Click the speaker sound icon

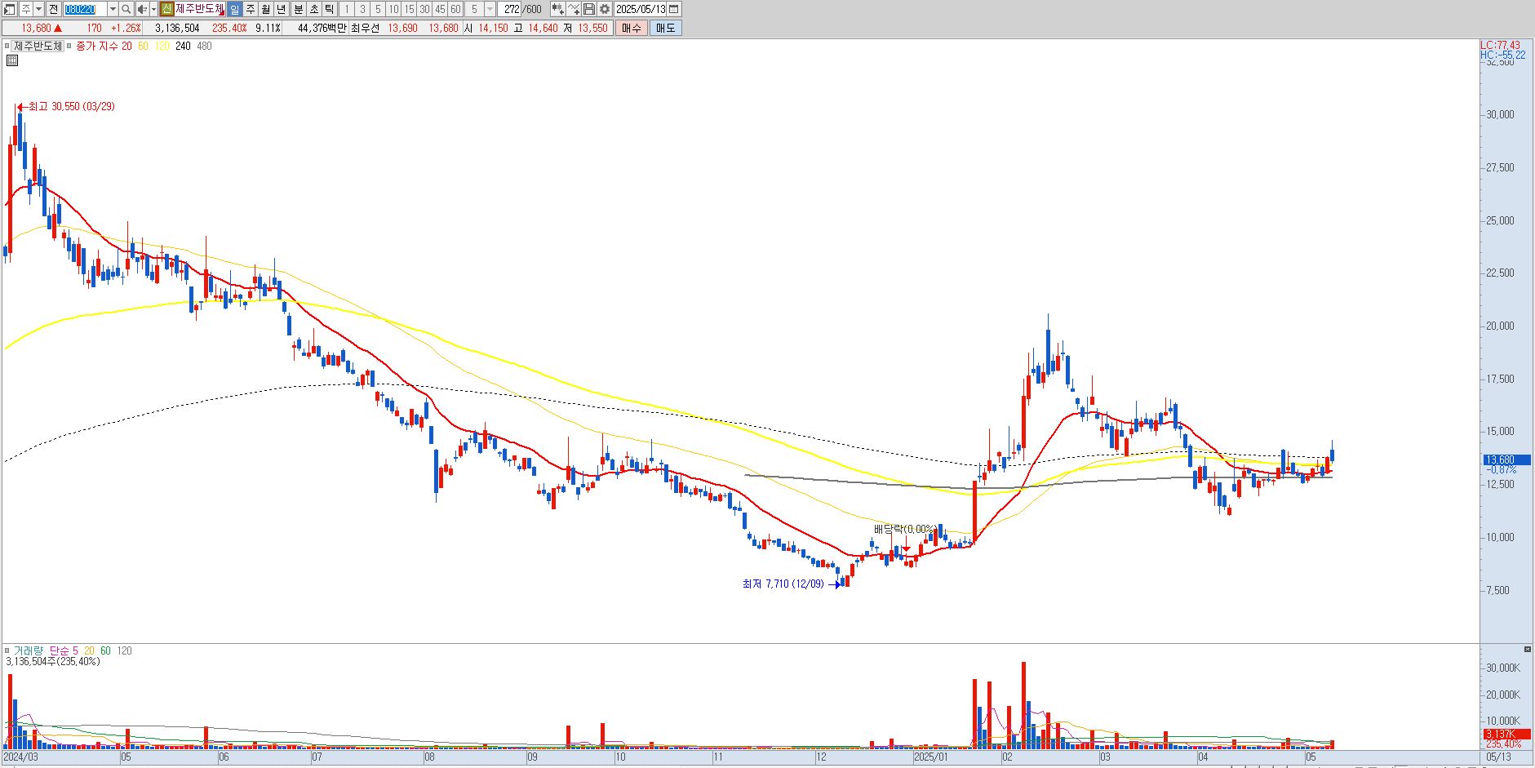[141, 9]
